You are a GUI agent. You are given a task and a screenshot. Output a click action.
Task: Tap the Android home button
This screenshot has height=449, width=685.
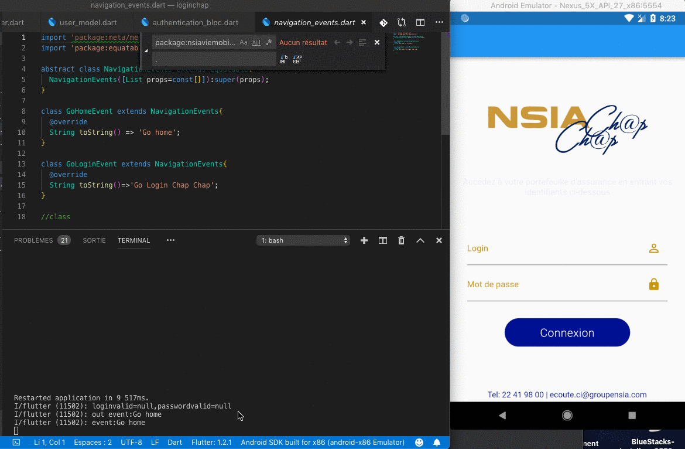point(567,416)
